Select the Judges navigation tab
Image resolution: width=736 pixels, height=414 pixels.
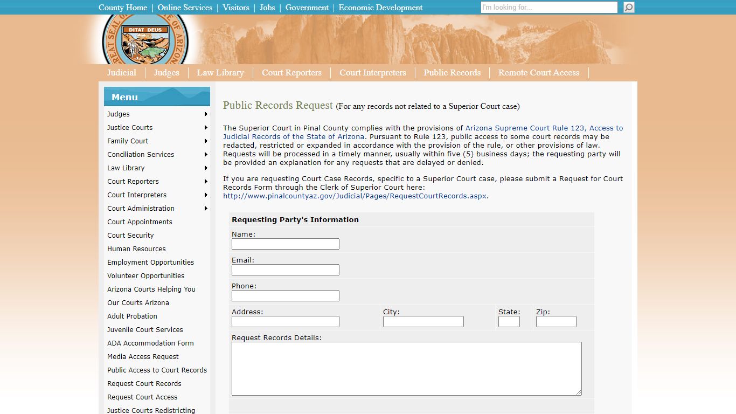coord(166,73)
